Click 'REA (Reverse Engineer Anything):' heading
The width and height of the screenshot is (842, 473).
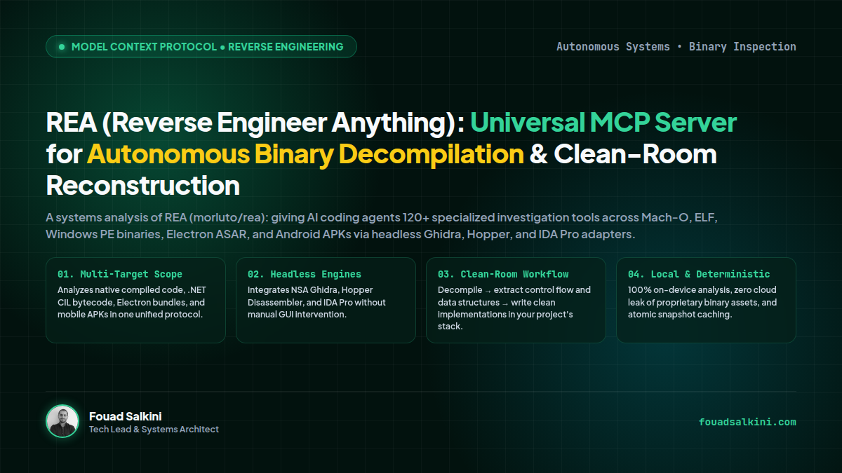point(255,123)
